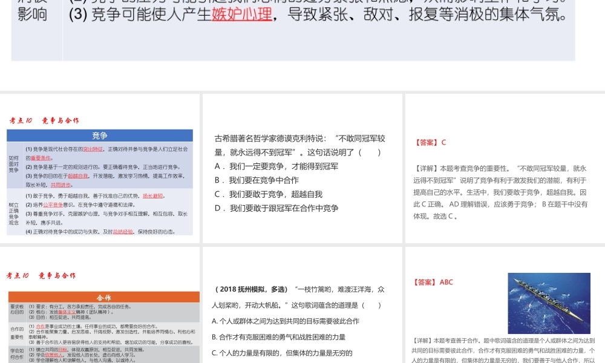Click the （2018抚州模拟，多选） question heading

[x=252, y=289]
